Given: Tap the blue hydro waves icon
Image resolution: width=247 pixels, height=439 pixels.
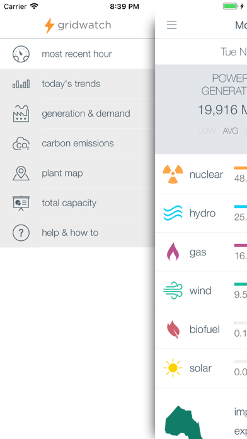Looking at the screenshot, I should [173, 213].
